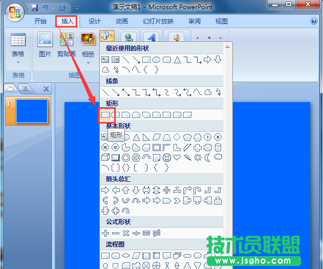323x269 pixels.
Task: Choose flowchart decision diamond
Action: click(126, 256)
